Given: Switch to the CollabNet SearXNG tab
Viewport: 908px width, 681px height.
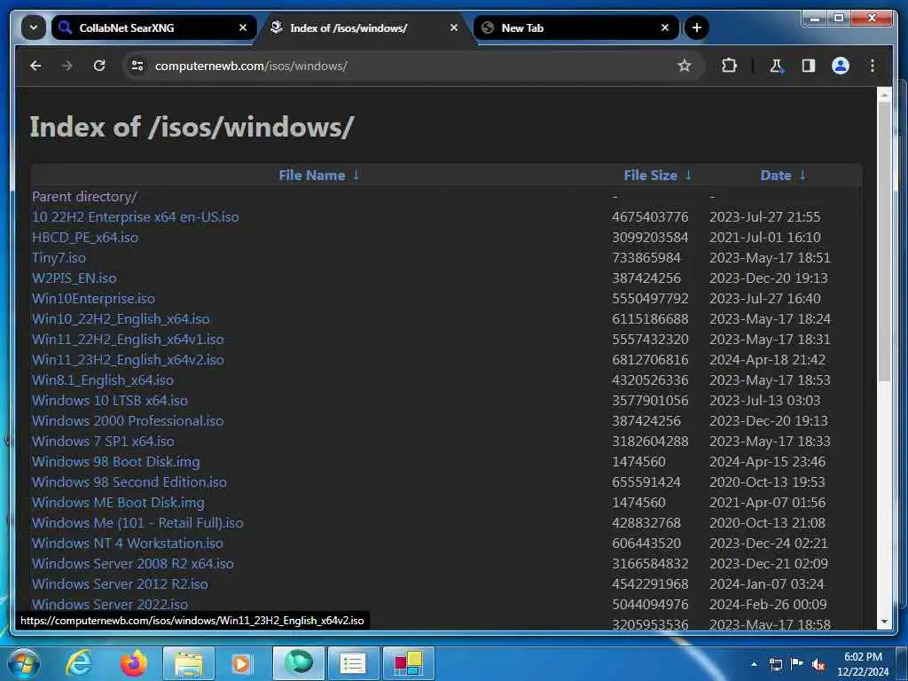Looking at the screenshot, I should (x=153, y=27).
